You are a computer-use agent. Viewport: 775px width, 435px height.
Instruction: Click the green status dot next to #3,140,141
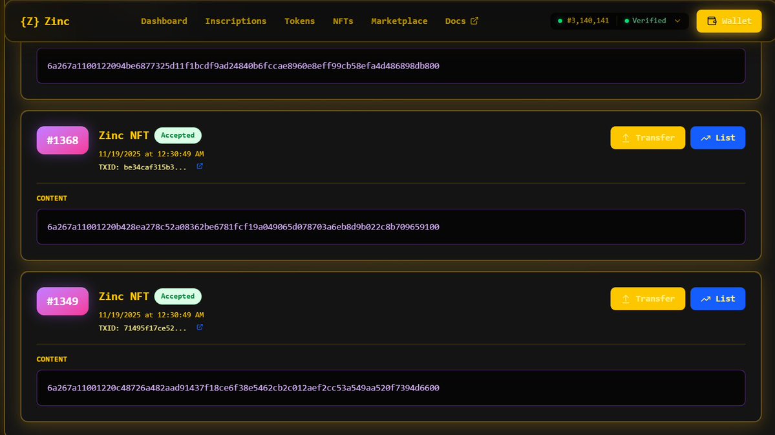[x=560, y=21]
